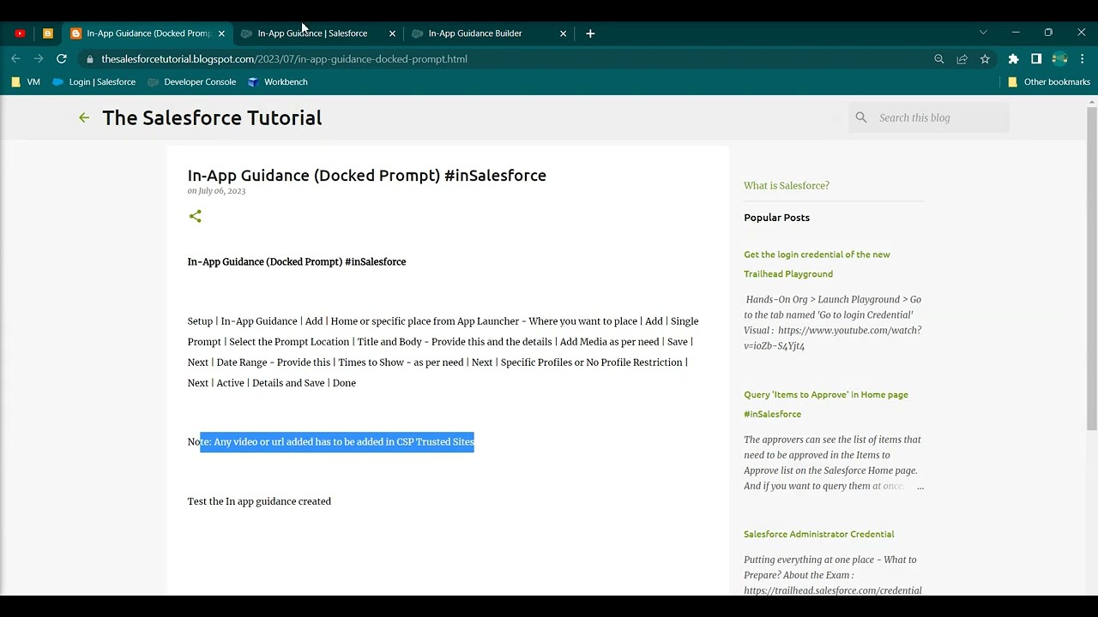Expand truncated Items to Approve snippet ellipsis
1098x617 pixels.
tap(920, 486)
